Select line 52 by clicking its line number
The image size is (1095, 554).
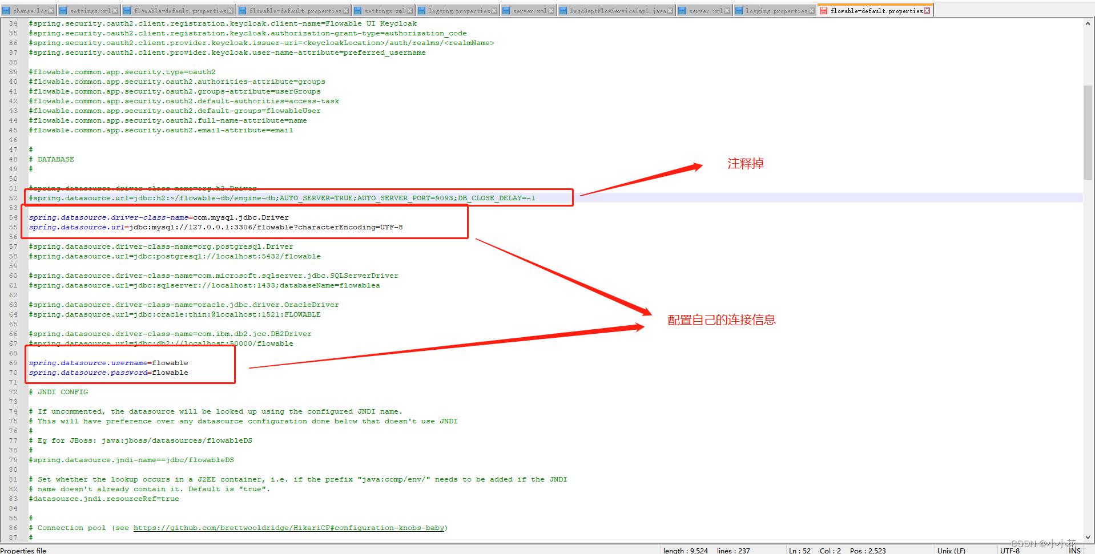[13, 198]
